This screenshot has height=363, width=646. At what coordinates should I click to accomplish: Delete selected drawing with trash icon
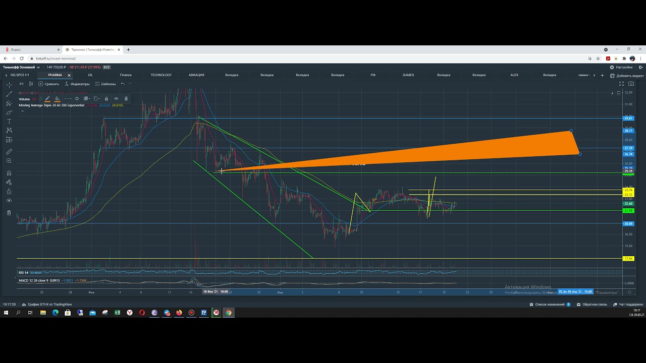point(126,99)
